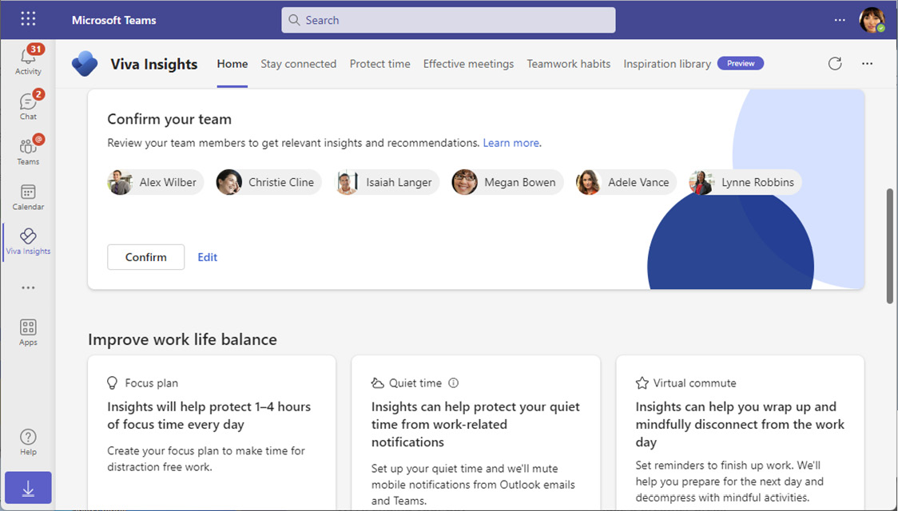Reload the Viva Insights tab

point(835,64)
